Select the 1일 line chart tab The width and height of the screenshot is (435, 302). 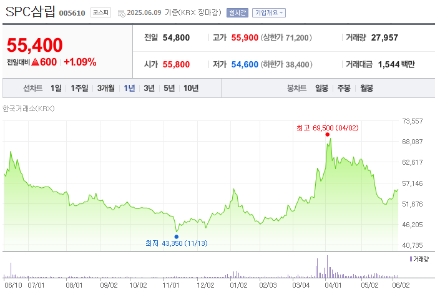(56, 88)
